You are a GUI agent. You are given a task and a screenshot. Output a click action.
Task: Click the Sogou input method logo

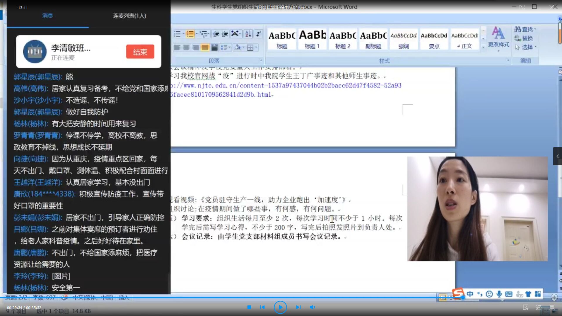[458, 293]
